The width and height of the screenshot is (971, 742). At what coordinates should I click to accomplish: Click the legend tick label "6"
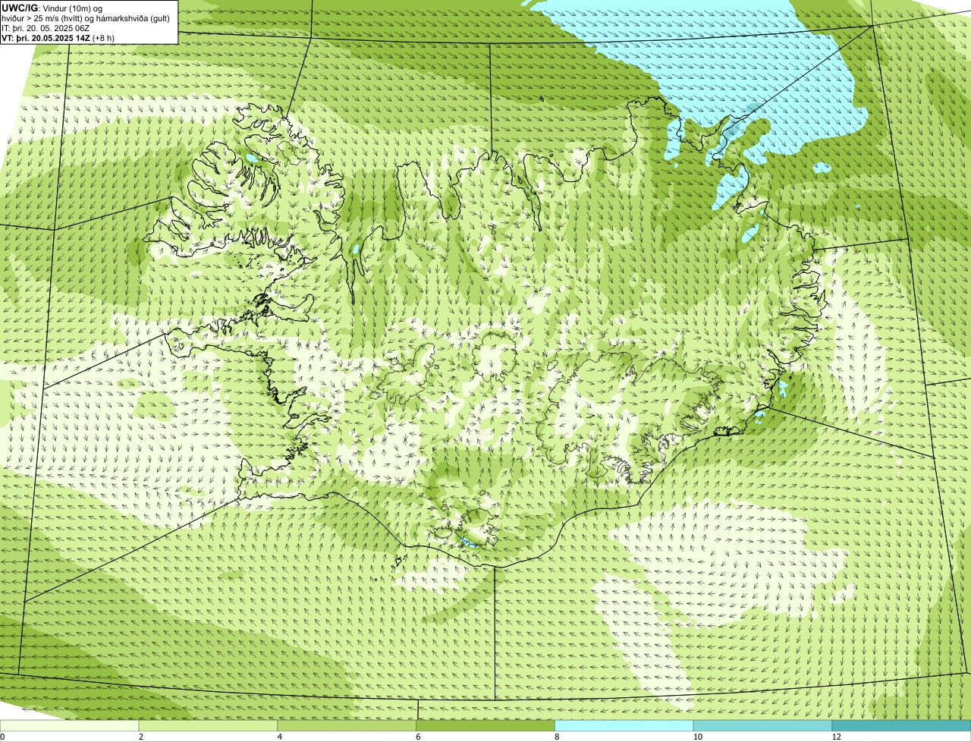[419, 737]
